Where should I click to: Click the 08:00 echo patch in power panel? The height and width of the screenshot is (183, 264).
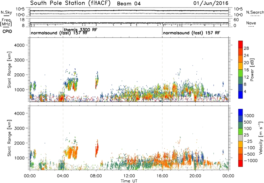(x=97, y=80)
